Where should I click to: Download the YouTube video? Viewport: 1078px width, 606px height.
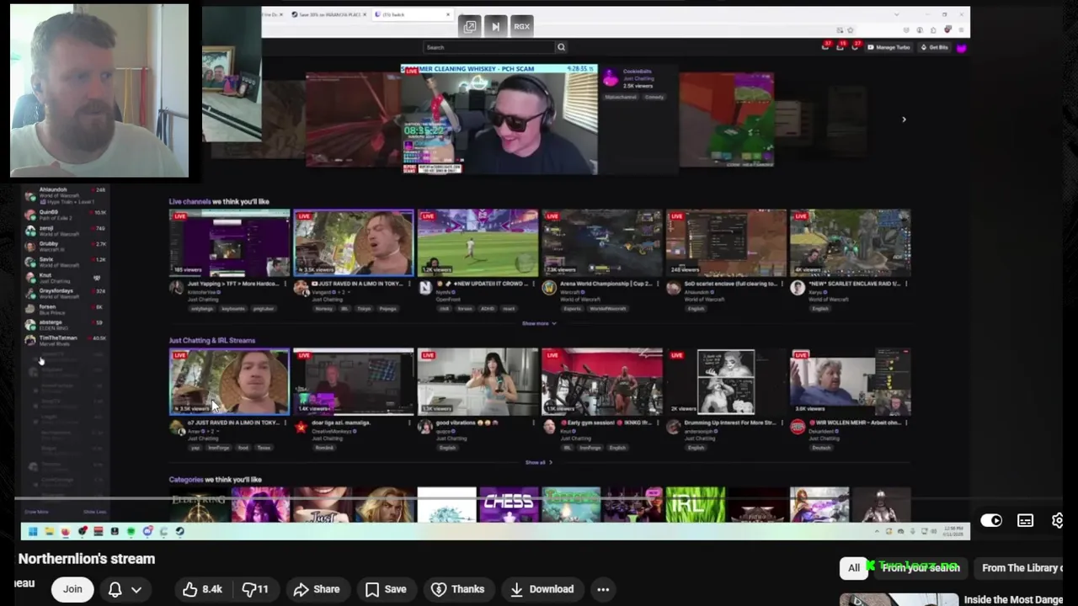tap(542, 589)
